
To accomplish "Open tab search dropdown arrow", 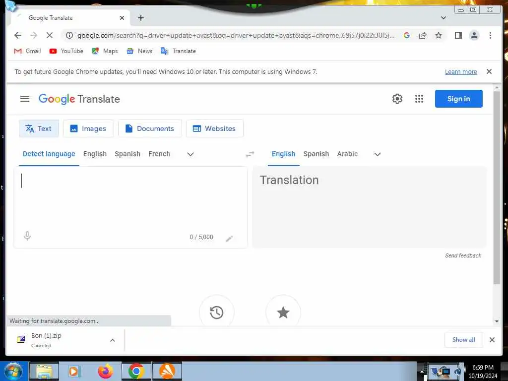I will (x=444, y=18).
